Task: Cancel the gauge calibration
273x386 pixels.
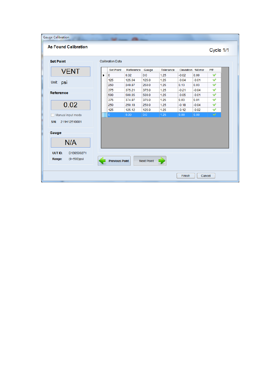Action: pos(206,176)
